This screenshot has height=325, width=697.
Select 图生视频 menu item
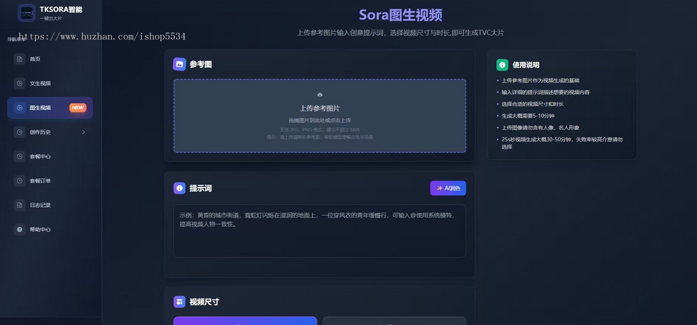pyautogui.click(x=50, y=108)
